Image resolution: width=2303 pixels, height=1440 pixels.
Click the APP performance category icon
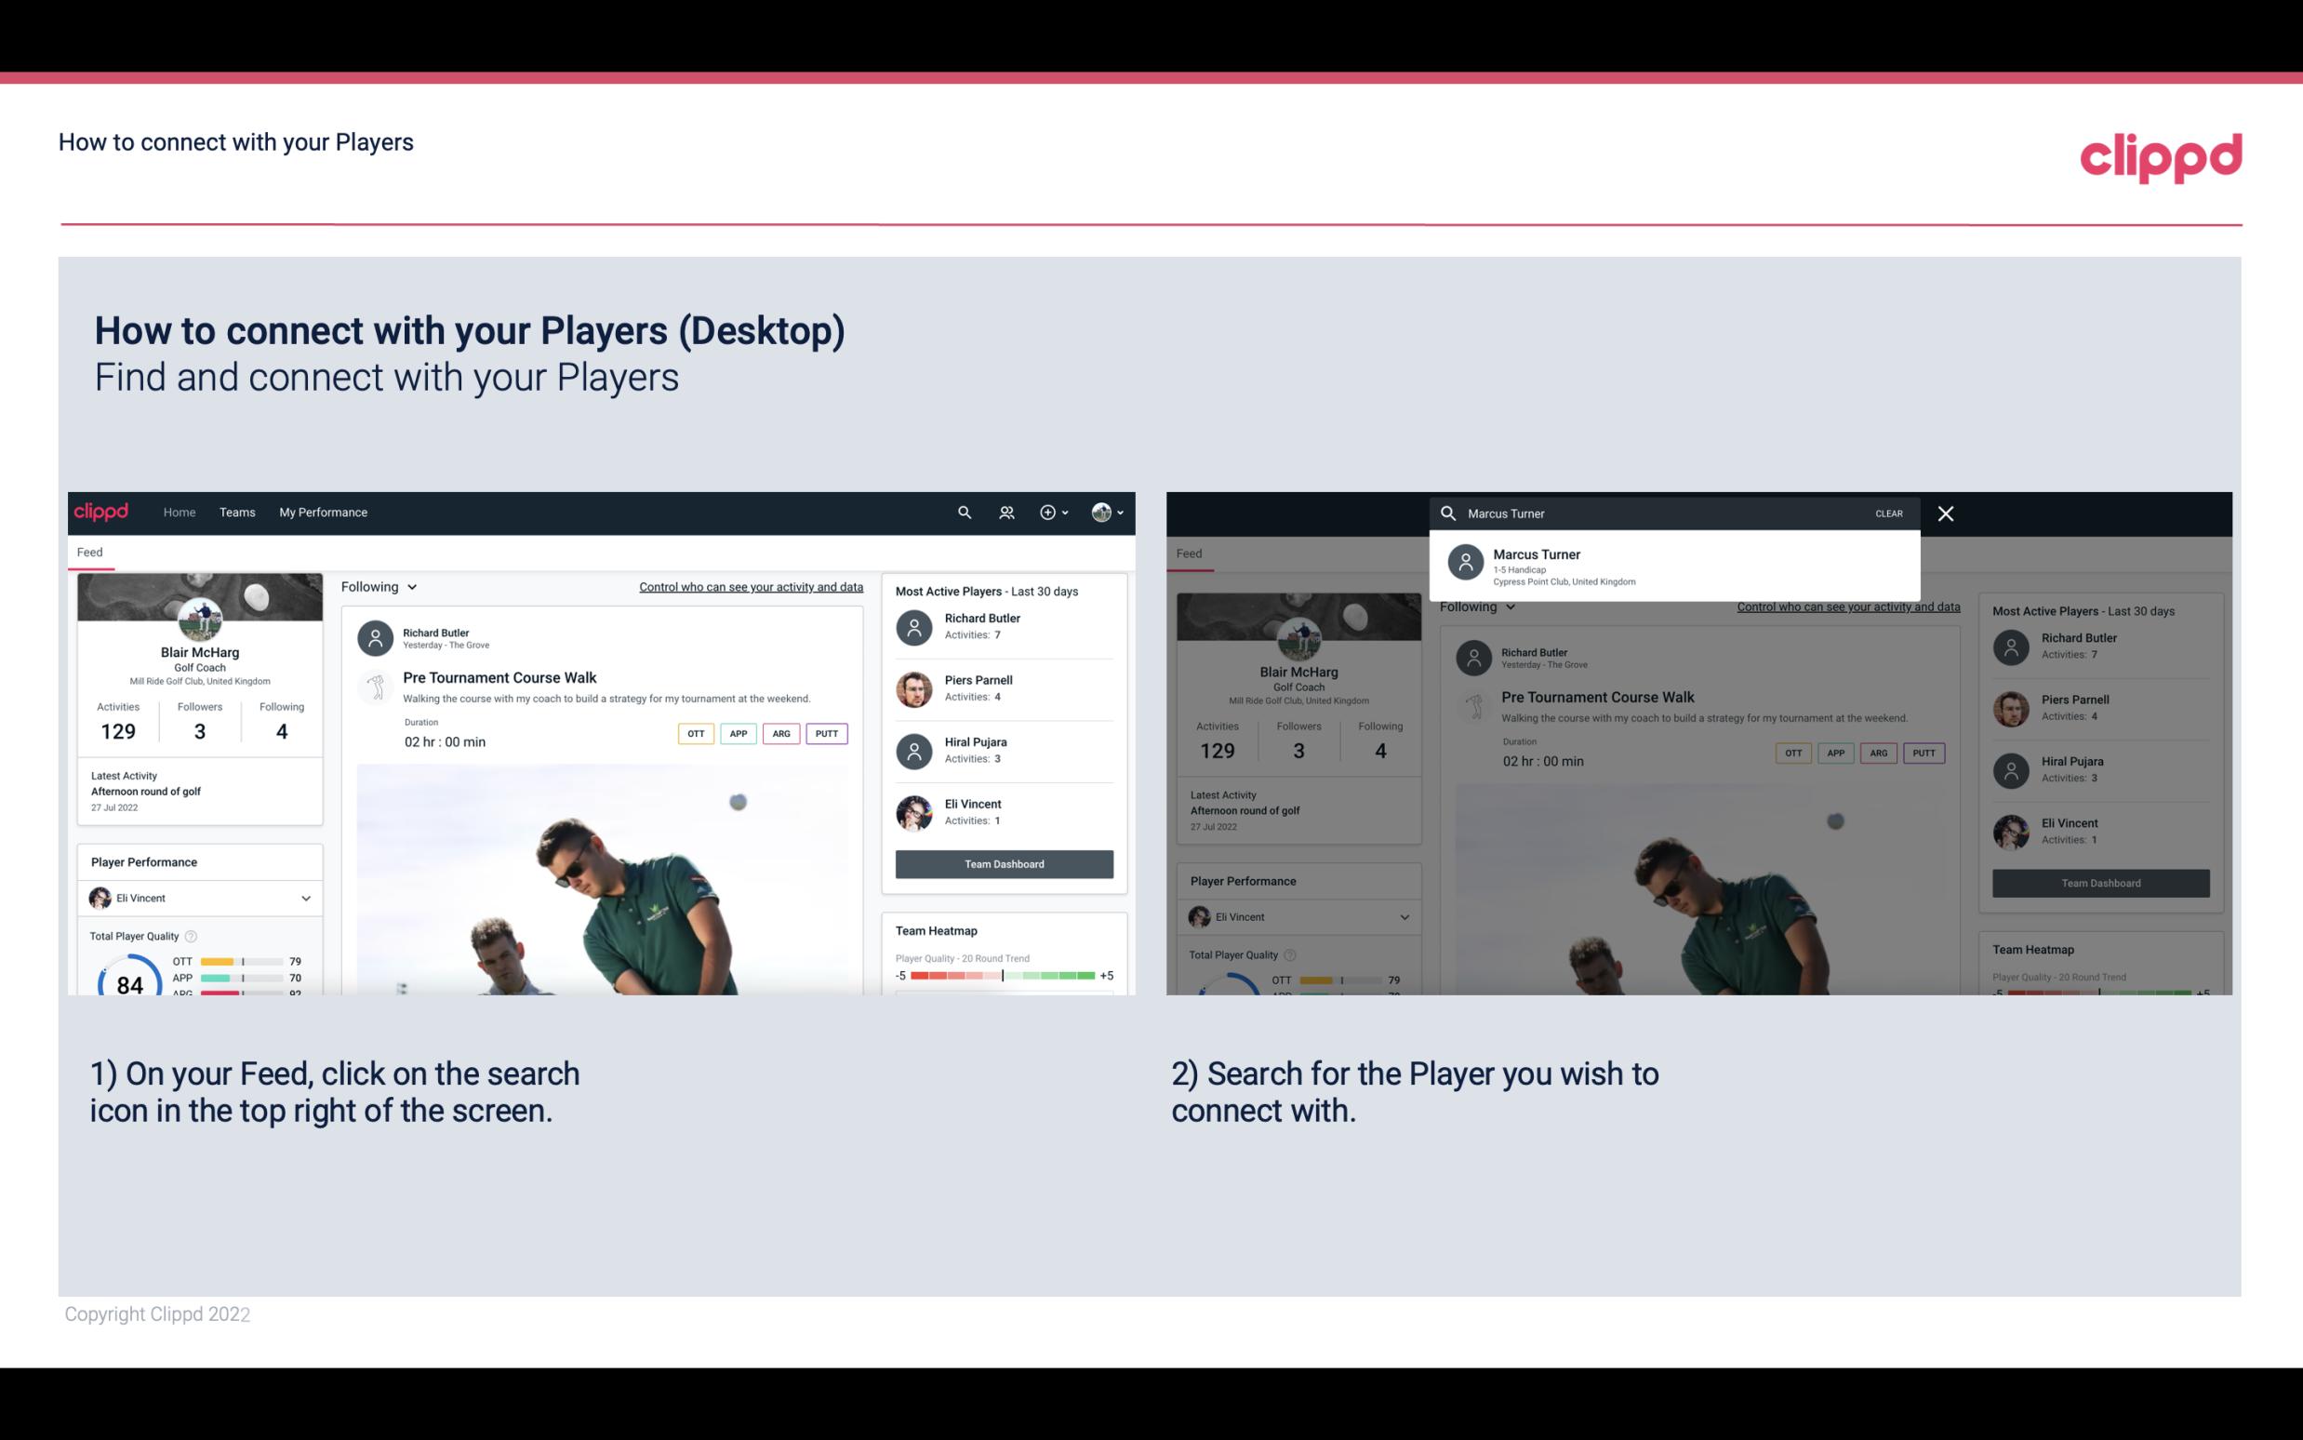point(736,733)
